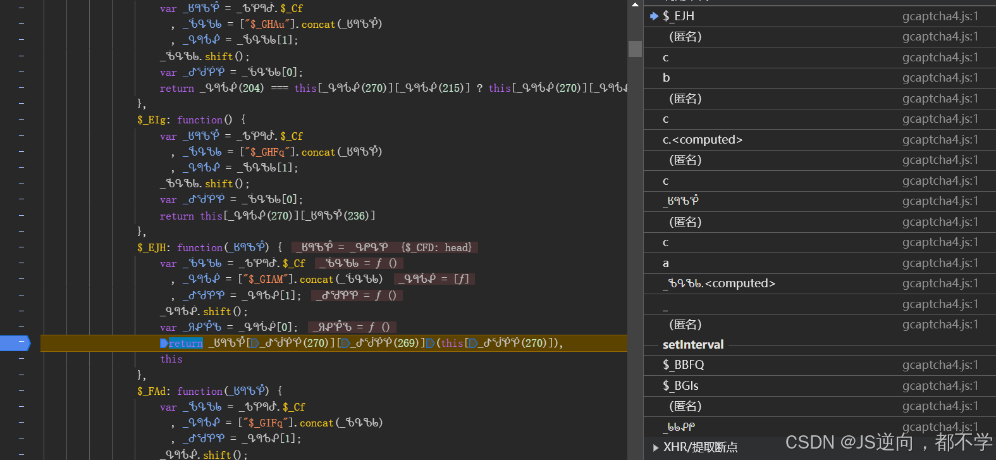The image size is (996, 460).
Task: Open gcaptcha4.js:1 link in the $_BBFQ row
Action: pyautogui.click(x=940, y=365)
